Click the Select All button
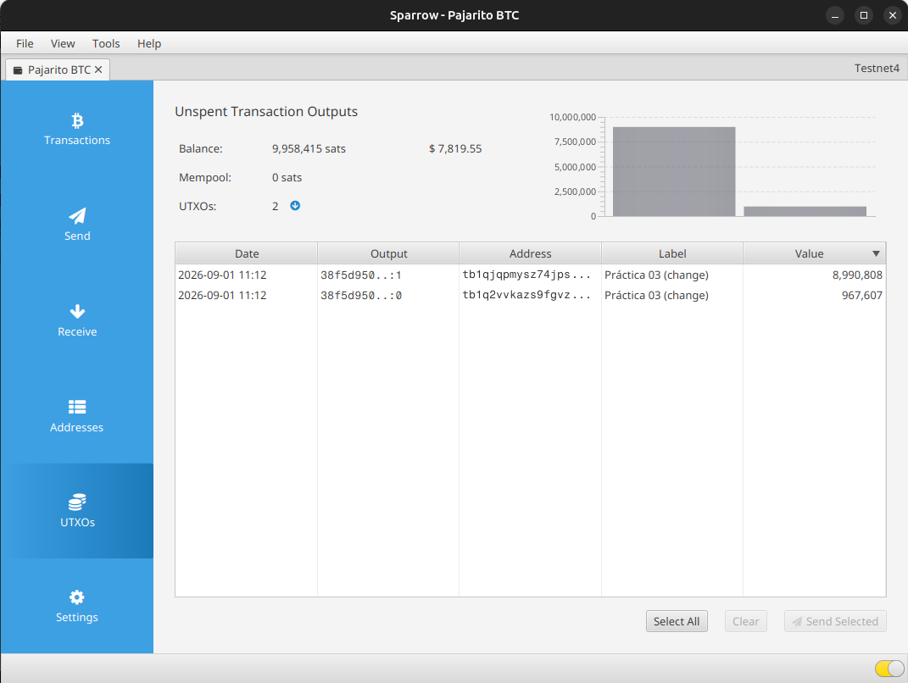This screenshot has width=908, height=683. tap(677, 621)
